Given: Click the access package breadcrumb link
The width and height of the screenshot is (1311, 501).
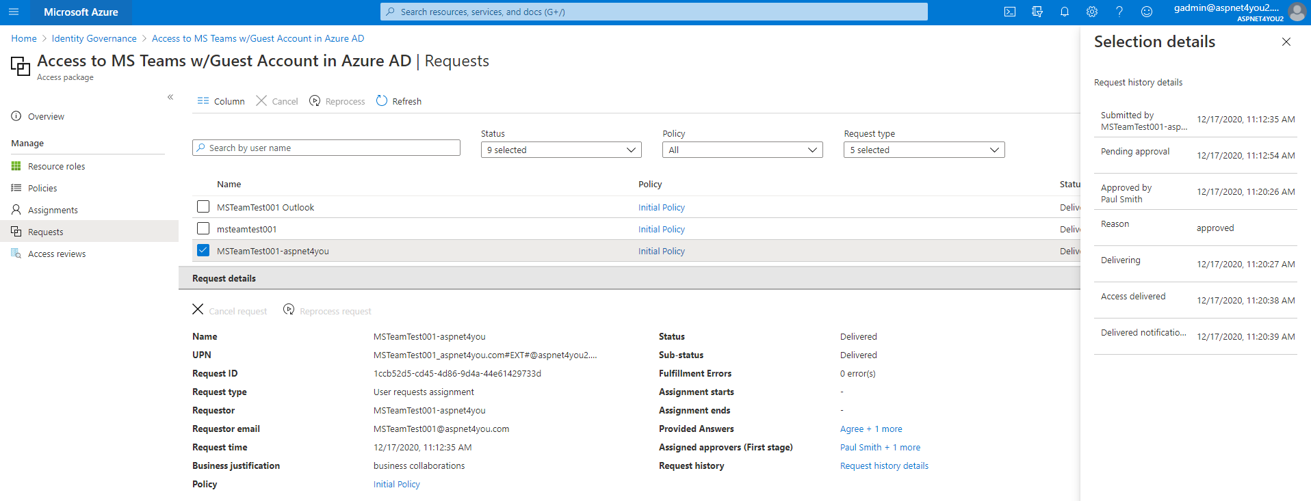Looking at the screenshot, I should coord(258,38).
